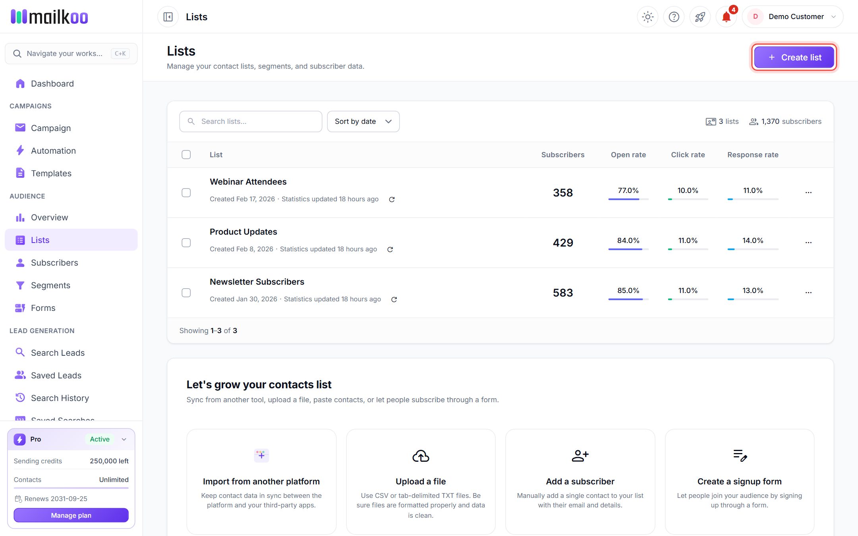858x536 pixels.
Task: Open notifications bell with badge
Action: [x=727, y=17]
